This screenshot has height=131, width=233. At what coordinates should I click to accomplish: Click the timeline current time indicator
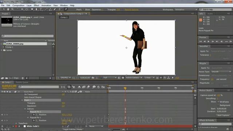click(x=125, y=88)
